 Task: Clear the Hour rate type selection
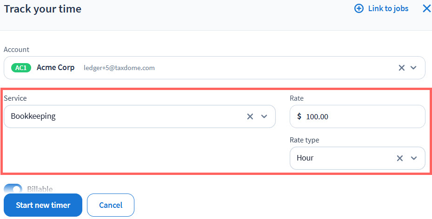pyautogui.click(x=400, y=158)
